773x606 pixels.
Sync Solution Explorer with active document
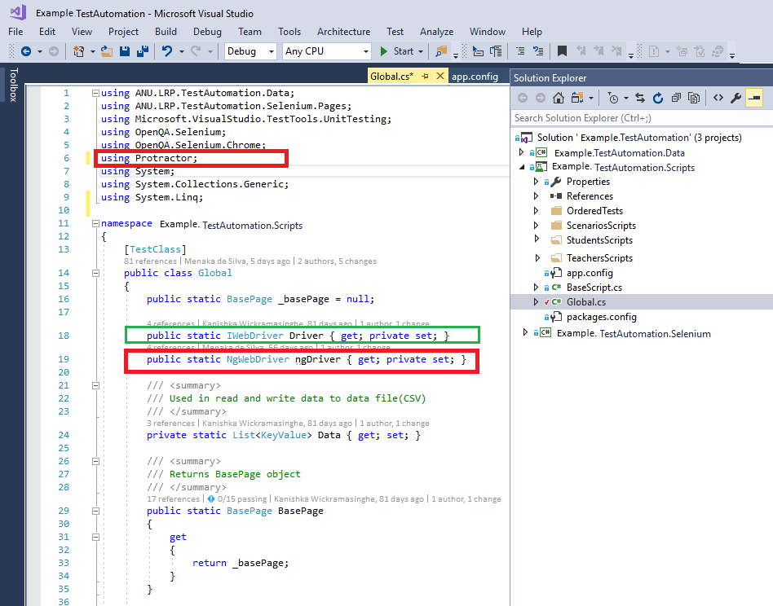(x=641, y=98)
